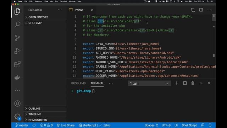This screenshot has width=227, height=128.
Task: Open the Explorer view in activity bar
Action: click(17, 11)
